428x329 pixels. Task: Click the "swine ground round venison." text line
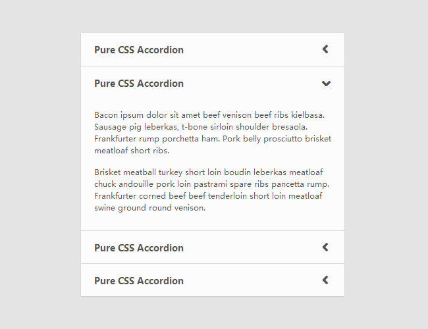150,208
